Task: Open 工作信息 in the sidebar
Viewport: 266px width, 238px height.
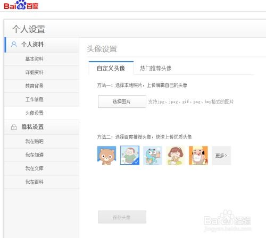Action: click(42, 99)
